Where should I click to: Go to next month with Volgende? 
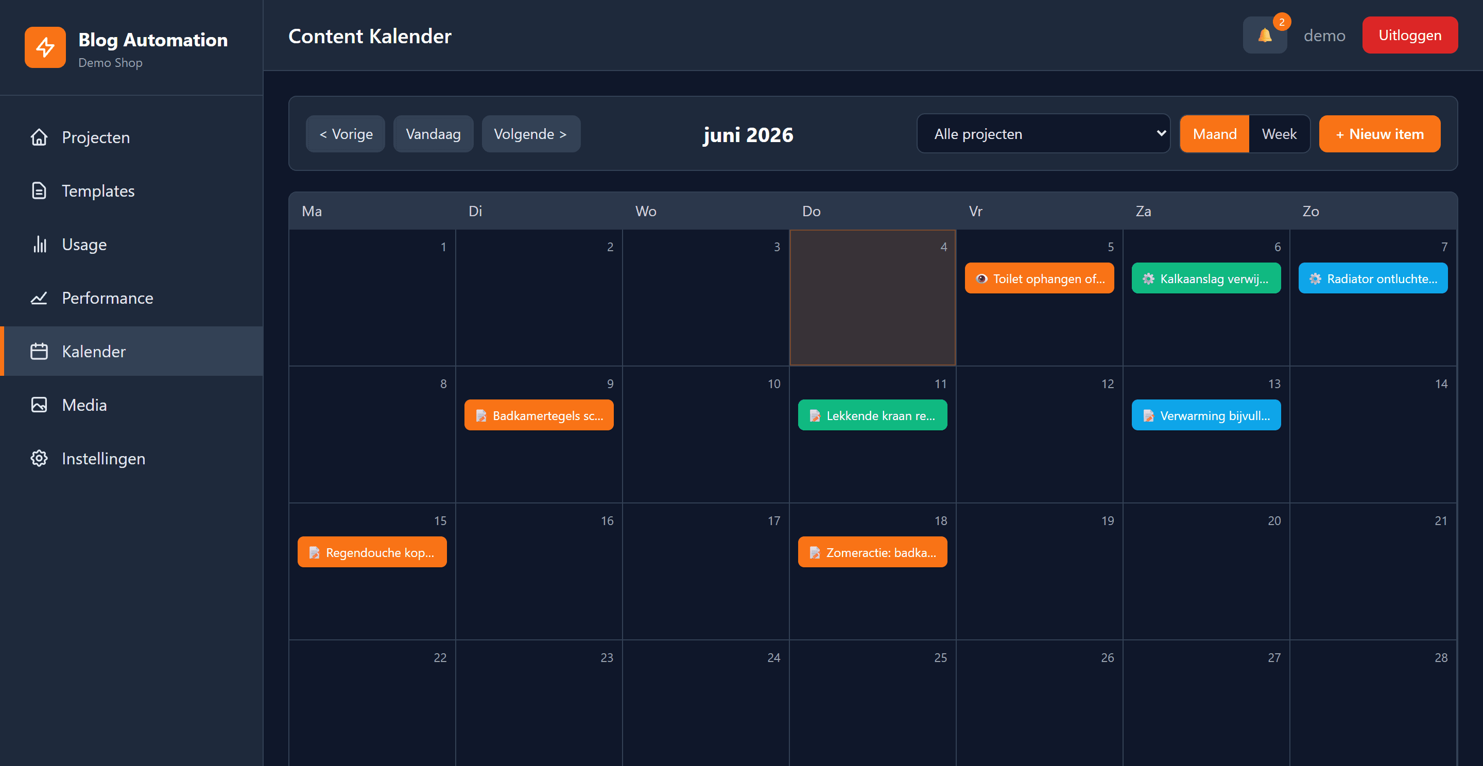(531, 134)
